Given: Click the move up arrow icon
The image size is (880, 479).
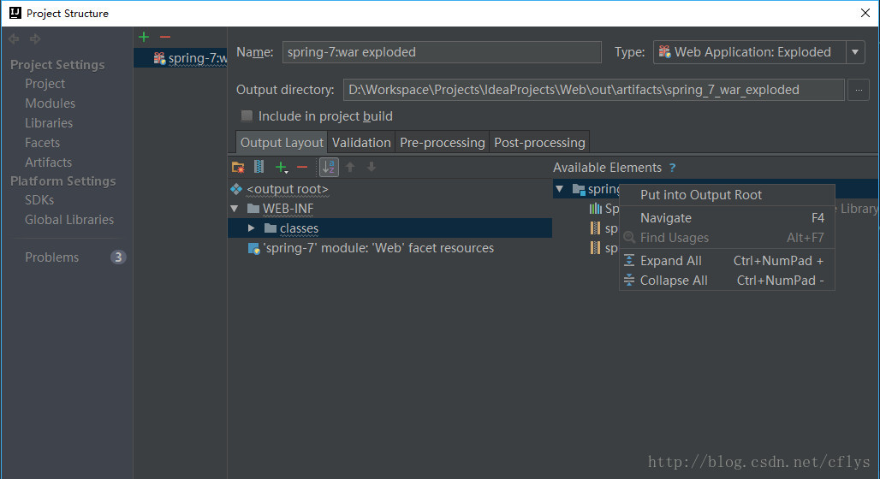Looking at the screenshot, I should point(350,167).
